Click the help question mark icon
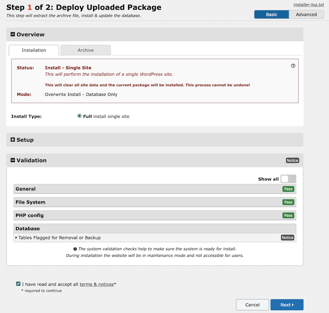 click(x=293, y=66)
